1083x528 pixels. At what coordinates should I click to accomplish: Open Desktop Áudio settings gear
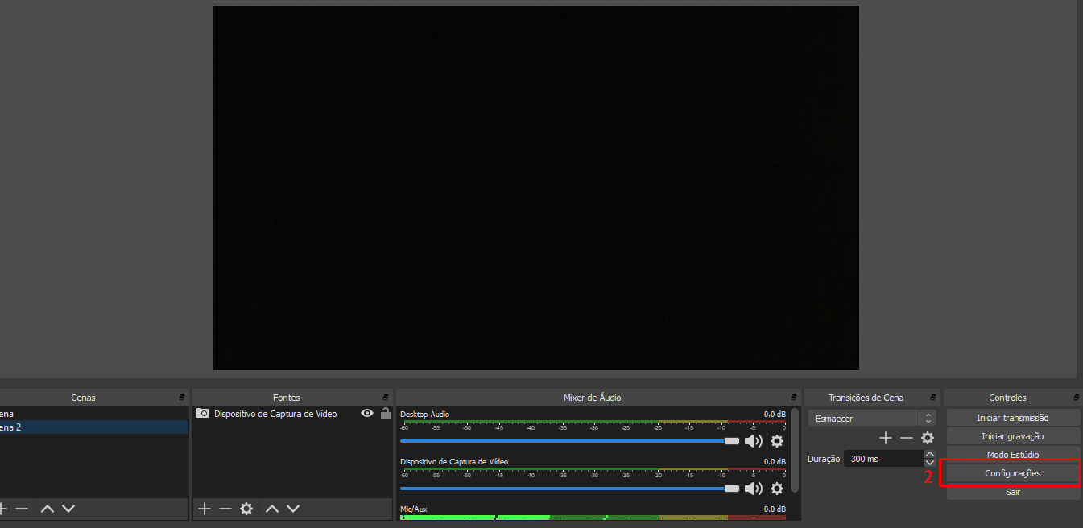777,441
